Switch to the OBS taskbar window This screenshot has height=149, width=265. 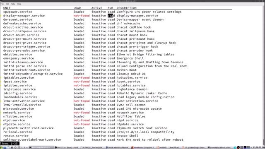click(67, 147)
